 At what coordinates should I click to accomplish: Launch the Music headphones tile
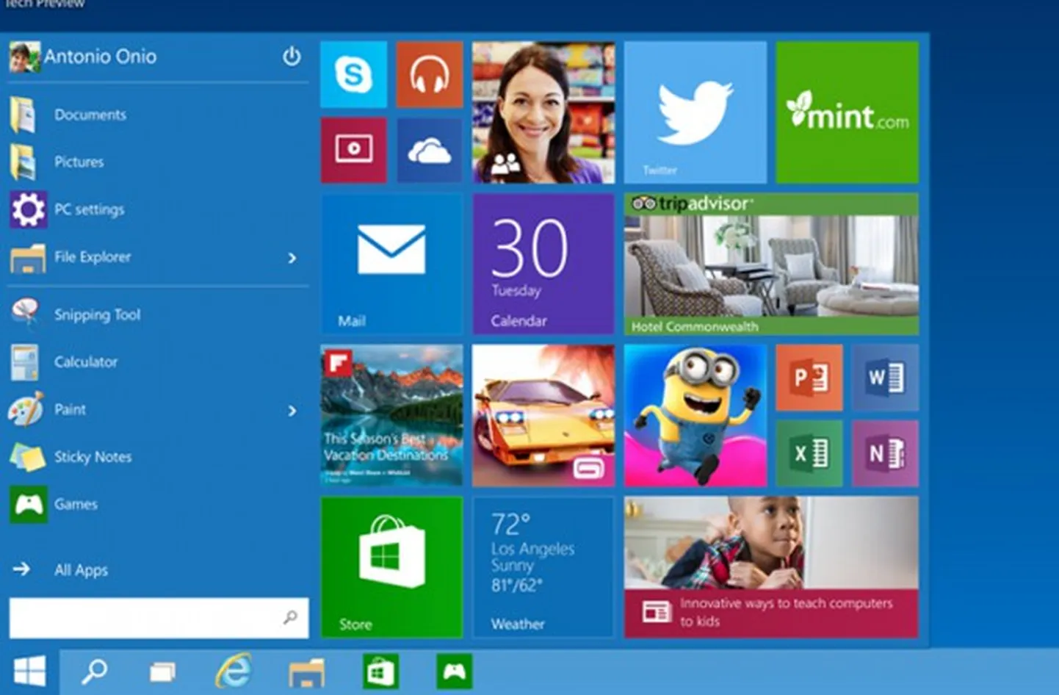pyautogui.click(x=430, y=75)
